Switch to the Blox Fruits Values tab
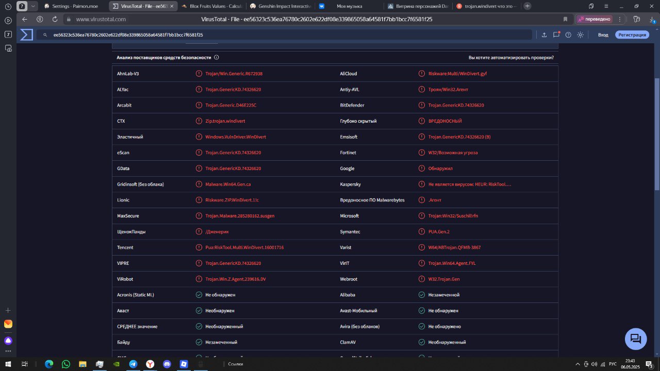This screenshot has width=660, height=371. tap(211, 6)
